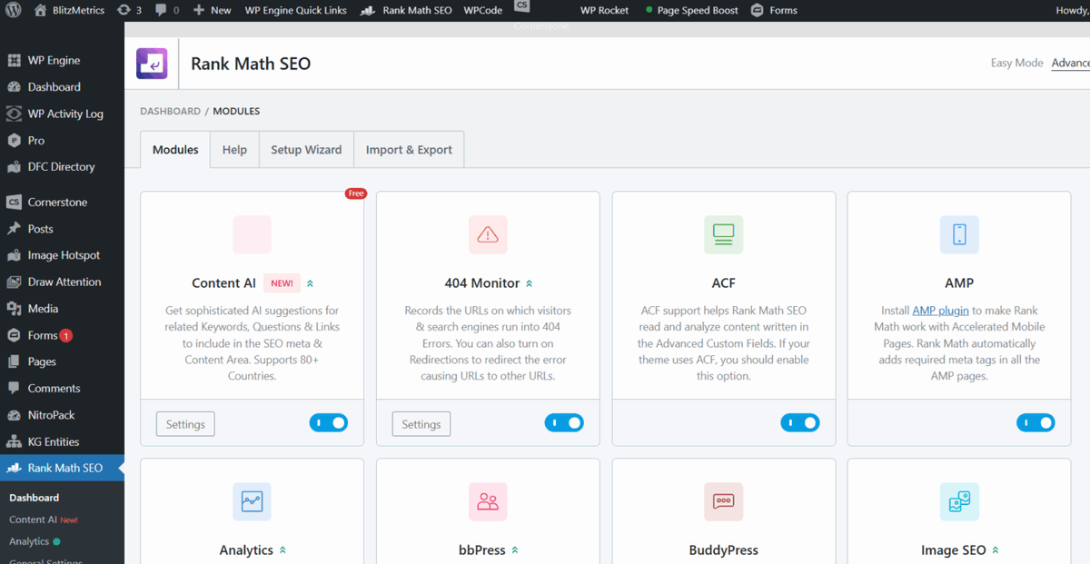Click the Posts pin icon in sidebar
The height and width of the screenshot is (564, 1090).
click(x=14, y=229)
